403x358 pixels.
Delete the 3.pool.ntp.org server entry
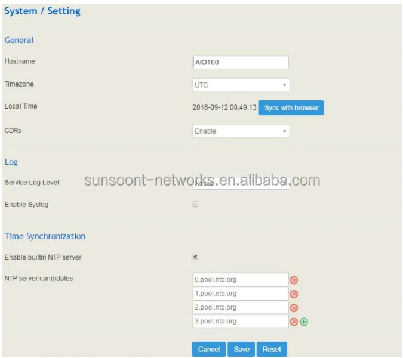point(294,322)
